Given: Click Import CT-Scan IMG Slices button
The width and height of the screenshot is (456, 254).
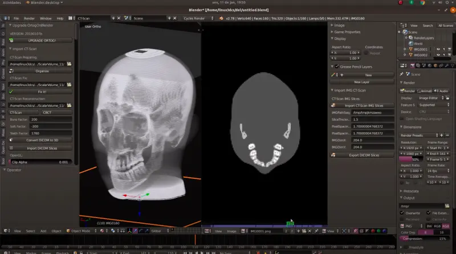Looking at the screenshot, I should click(x=362, y=105).
